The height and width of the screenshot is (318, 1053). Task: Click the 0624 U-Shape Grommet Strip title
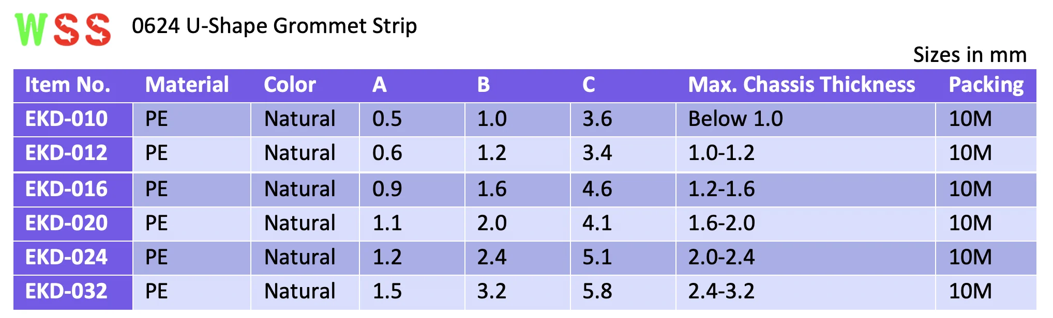(x=274, y=26)
